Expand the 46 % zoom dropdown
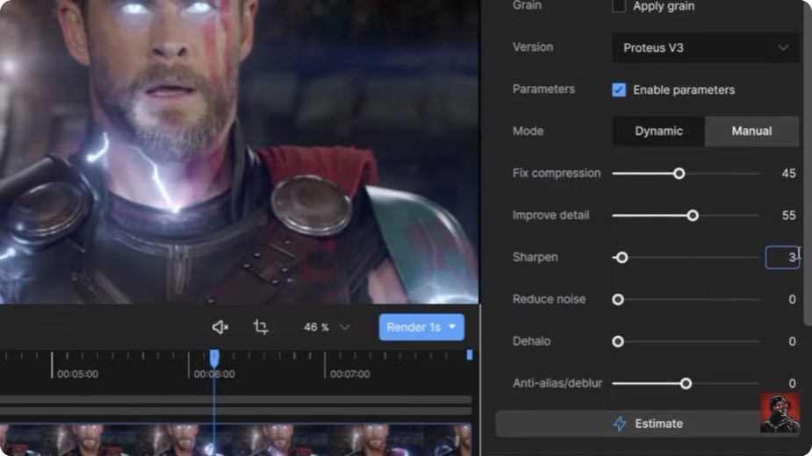Viewport: 812px width, 456px height. pyautogui.click(x=344, y=327)
